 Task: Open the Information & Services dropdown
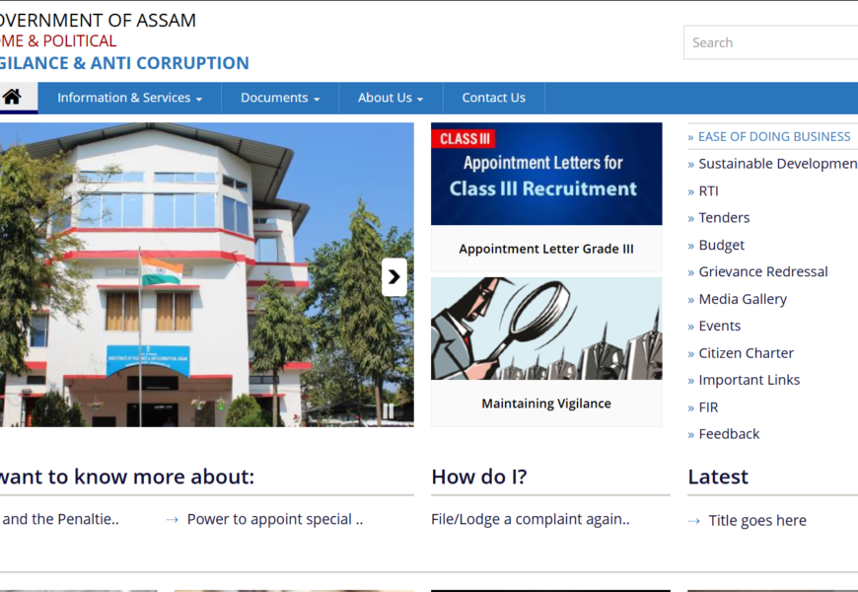pos(129,98)
